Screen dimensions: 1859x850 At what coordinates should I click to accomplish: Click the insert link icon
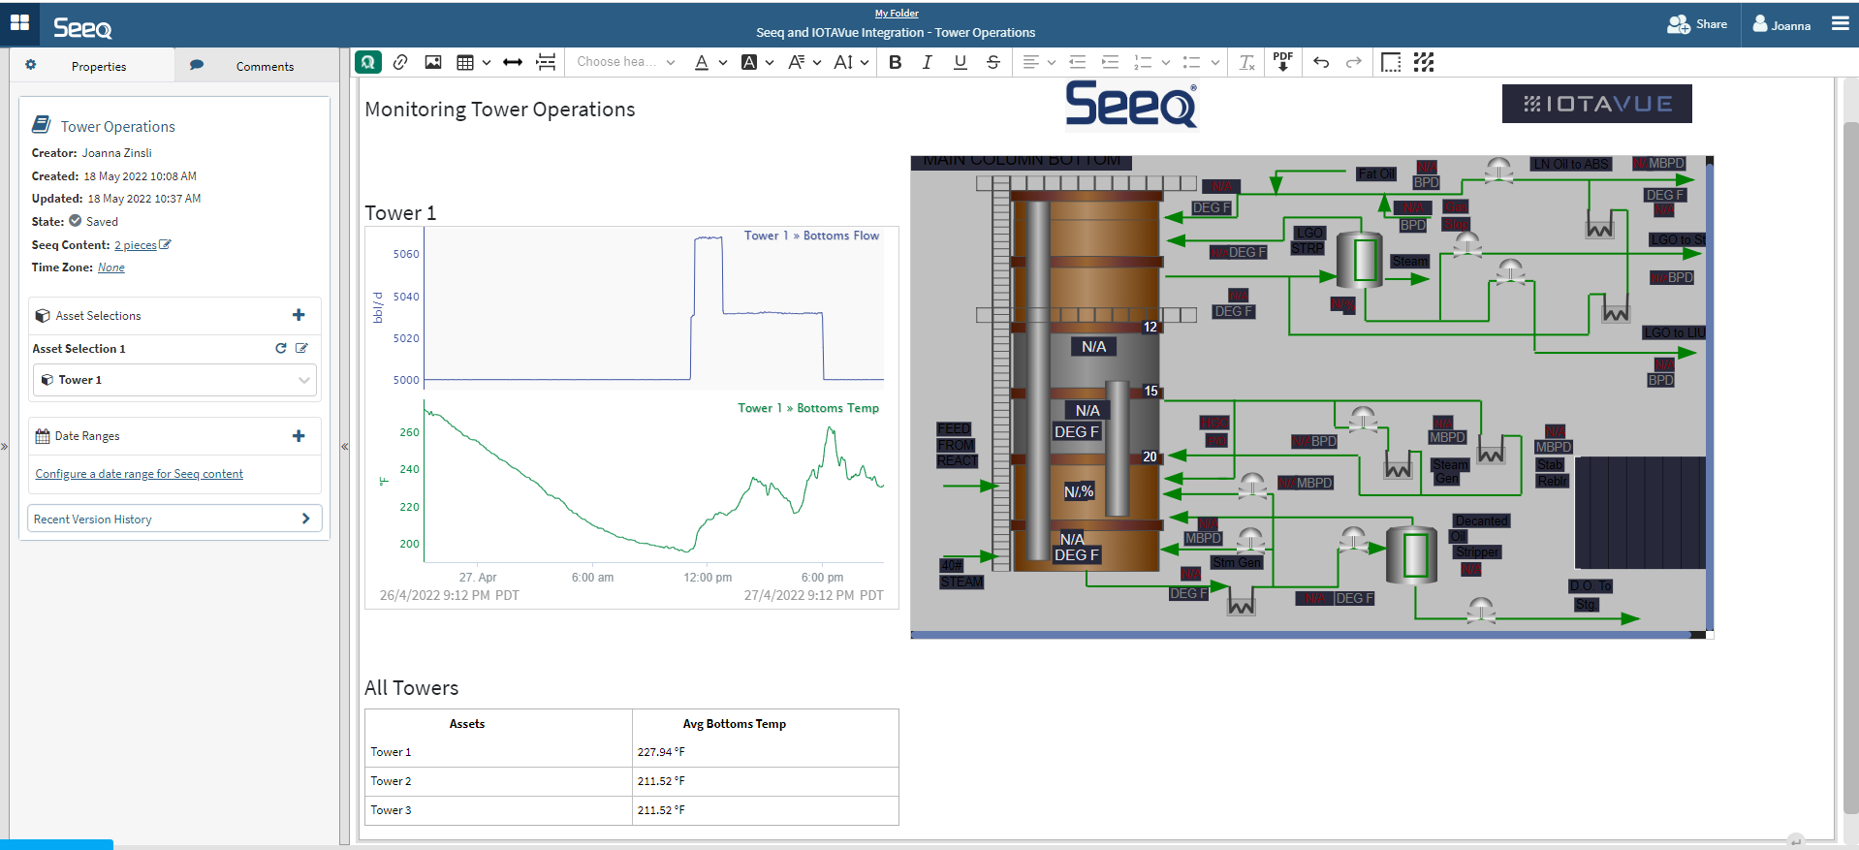click(x=400, y=62)
